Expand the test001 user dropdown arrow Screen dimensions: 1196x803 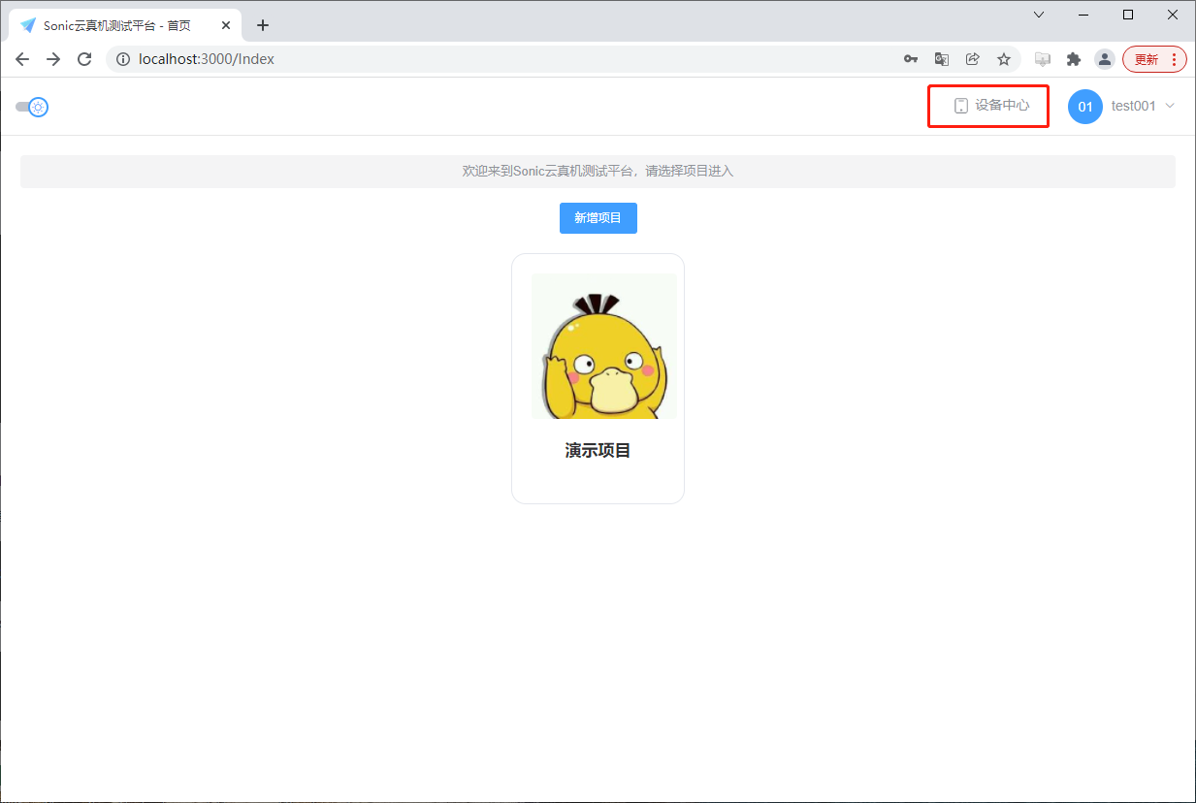pyautogui.click(x=1170, y=106)
